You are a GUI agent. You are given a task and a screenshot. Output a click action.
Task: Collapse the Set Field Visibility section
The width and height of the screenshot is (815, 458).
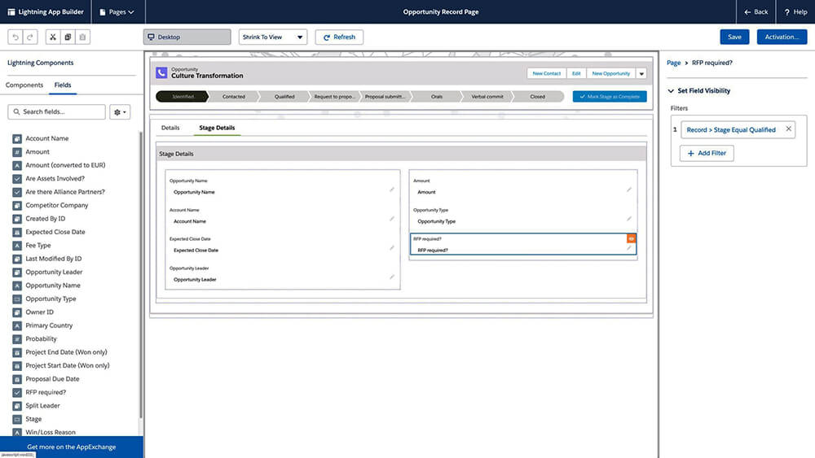[671, 91]
